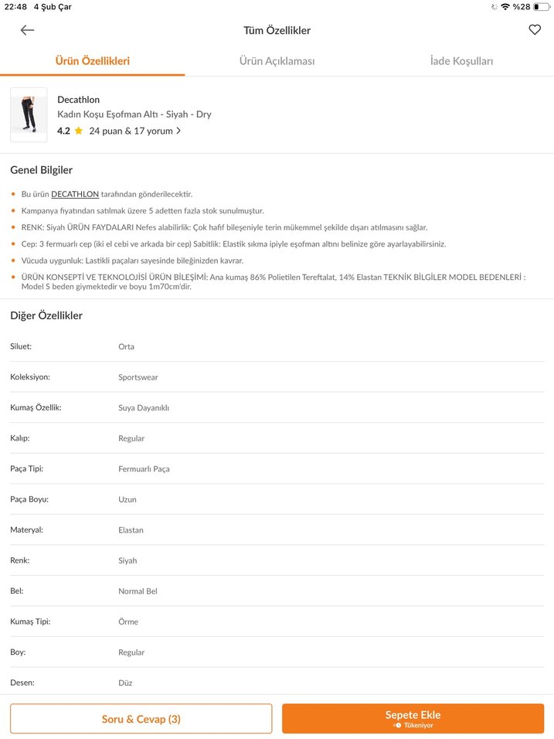Tap the Paça Tipi Fermuarlı Paça row
The width and height of the screenshot is (554, 739).
pos(277,468)
